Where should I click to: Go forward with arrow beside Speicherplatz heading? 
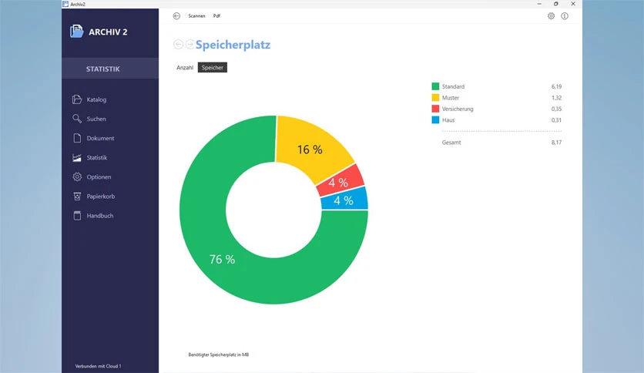(x=190, y=45)
